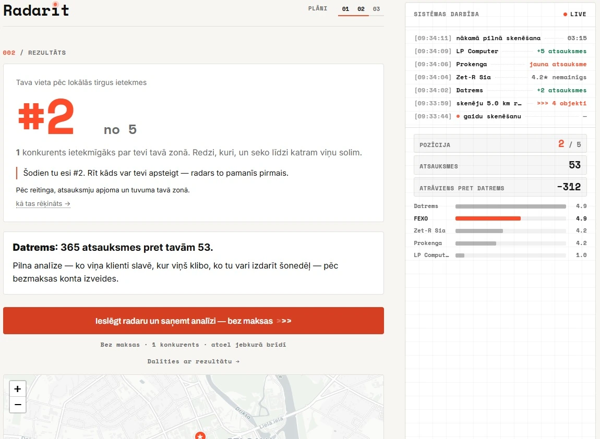Select the 'skenēju 5.0 km' log row
This screenshot has height=439, width=600.
[500, 103]
